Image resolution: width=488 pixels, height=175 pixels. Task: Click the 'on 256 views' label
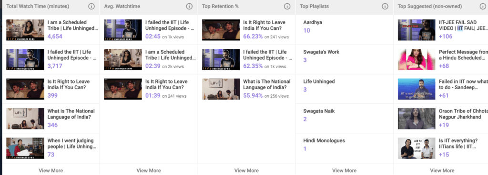[x=277, y=96]
